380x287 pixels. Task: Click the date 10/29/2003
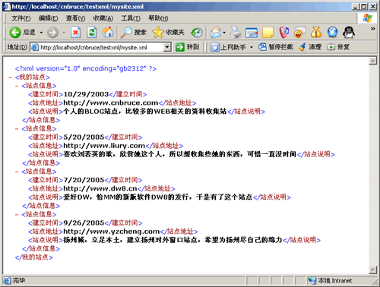click(x=86, y=94)
